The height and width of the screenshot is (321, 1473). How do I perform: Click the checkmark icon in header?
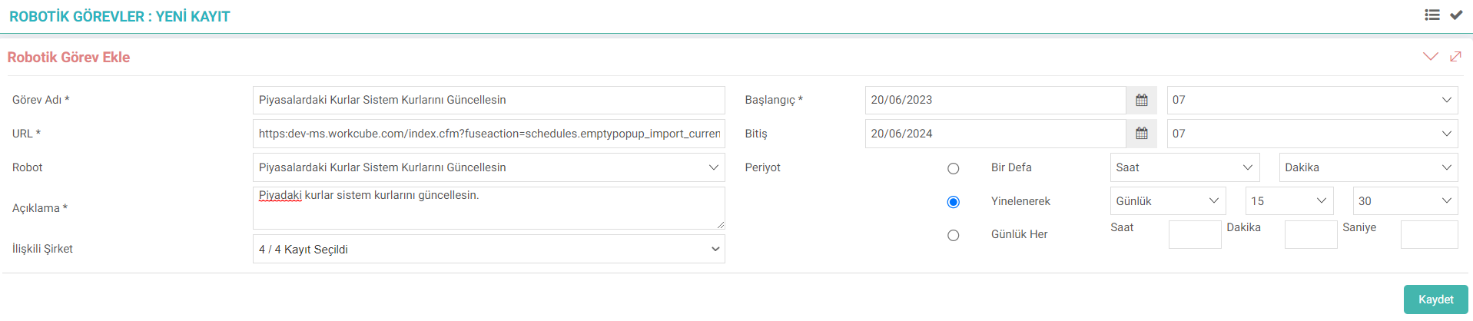click(x=1456, y=15)
